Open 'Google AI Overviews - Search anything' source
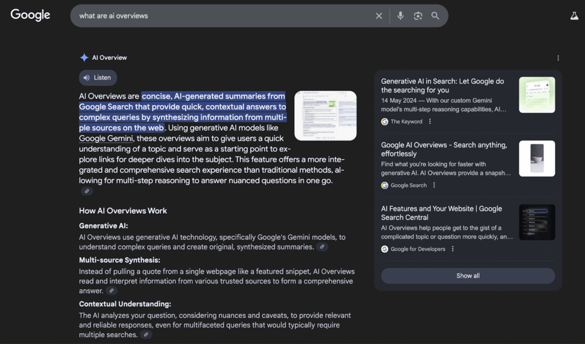The width and height of the screenshot is (585, 344). click(x=444, y=149)
